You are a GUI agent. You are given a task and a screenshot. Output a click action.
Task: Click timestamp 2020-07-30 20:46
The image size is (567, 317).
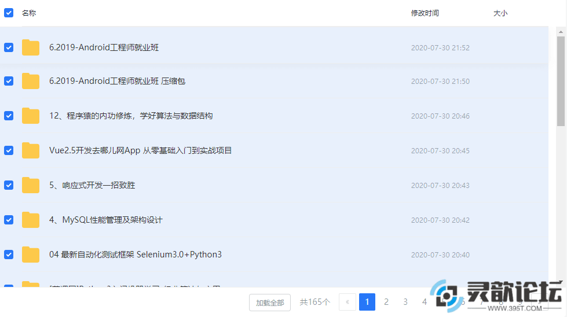[x=440, y=116]
